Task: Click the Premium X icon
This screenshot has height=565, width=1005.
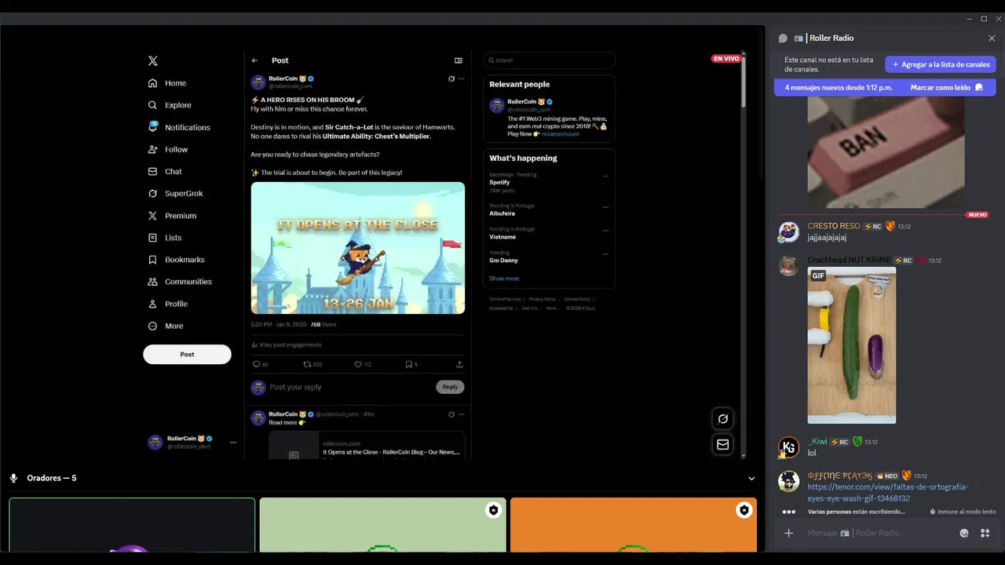Action: coord(153,216)
